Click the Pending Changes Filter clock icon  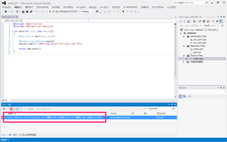pos(194,22)
